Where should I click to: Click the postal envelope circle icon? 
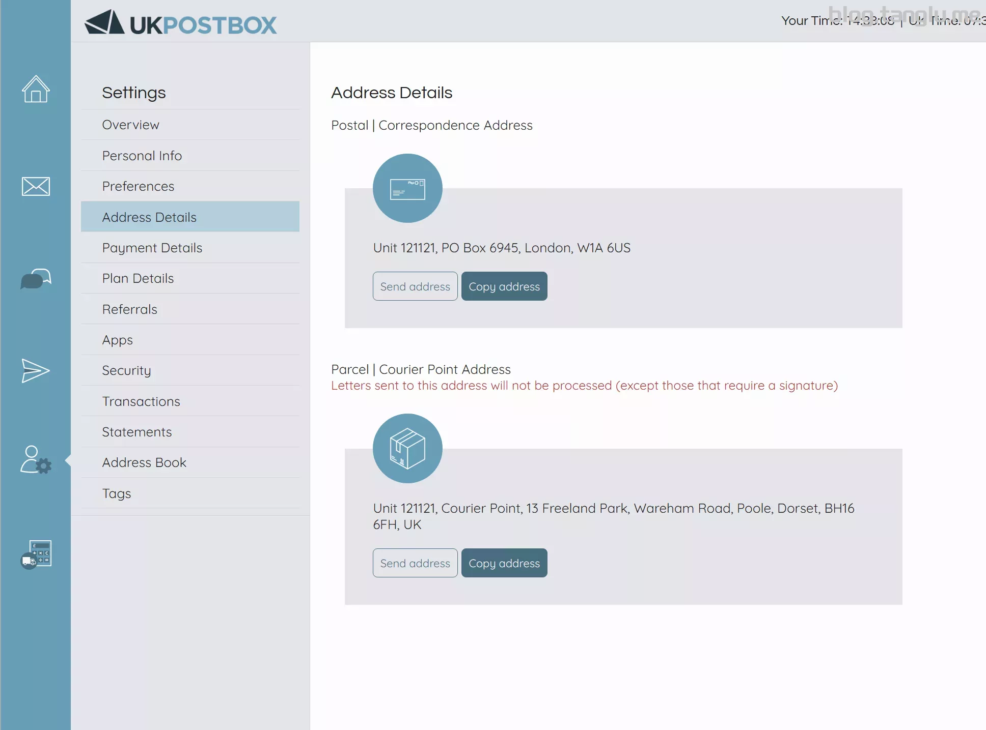click(407, 188)
